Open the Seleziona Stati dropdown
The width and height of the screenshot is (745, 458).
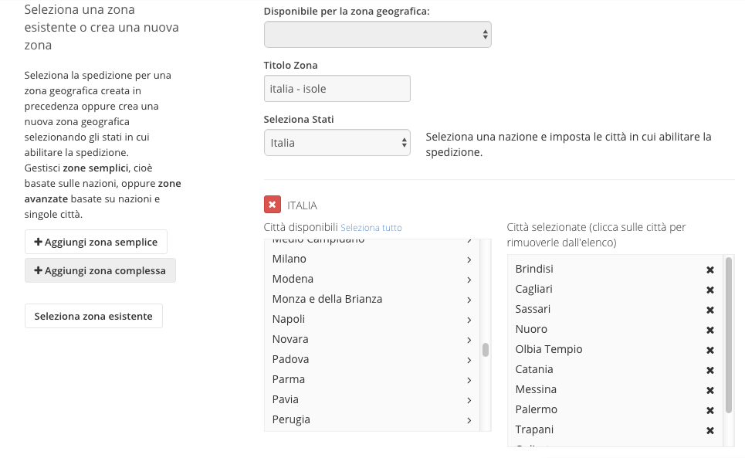[337, 143]
